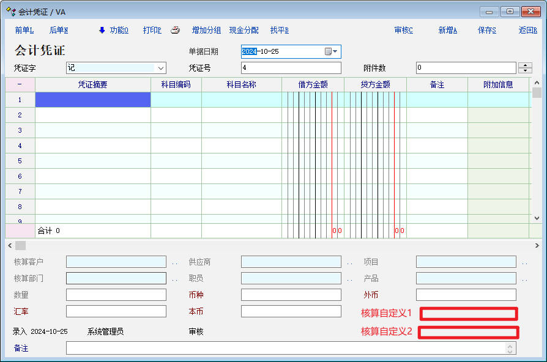Click the 保存 save button
The height and width of the screenshot is (362, 547).
click(x=486, y=31)
